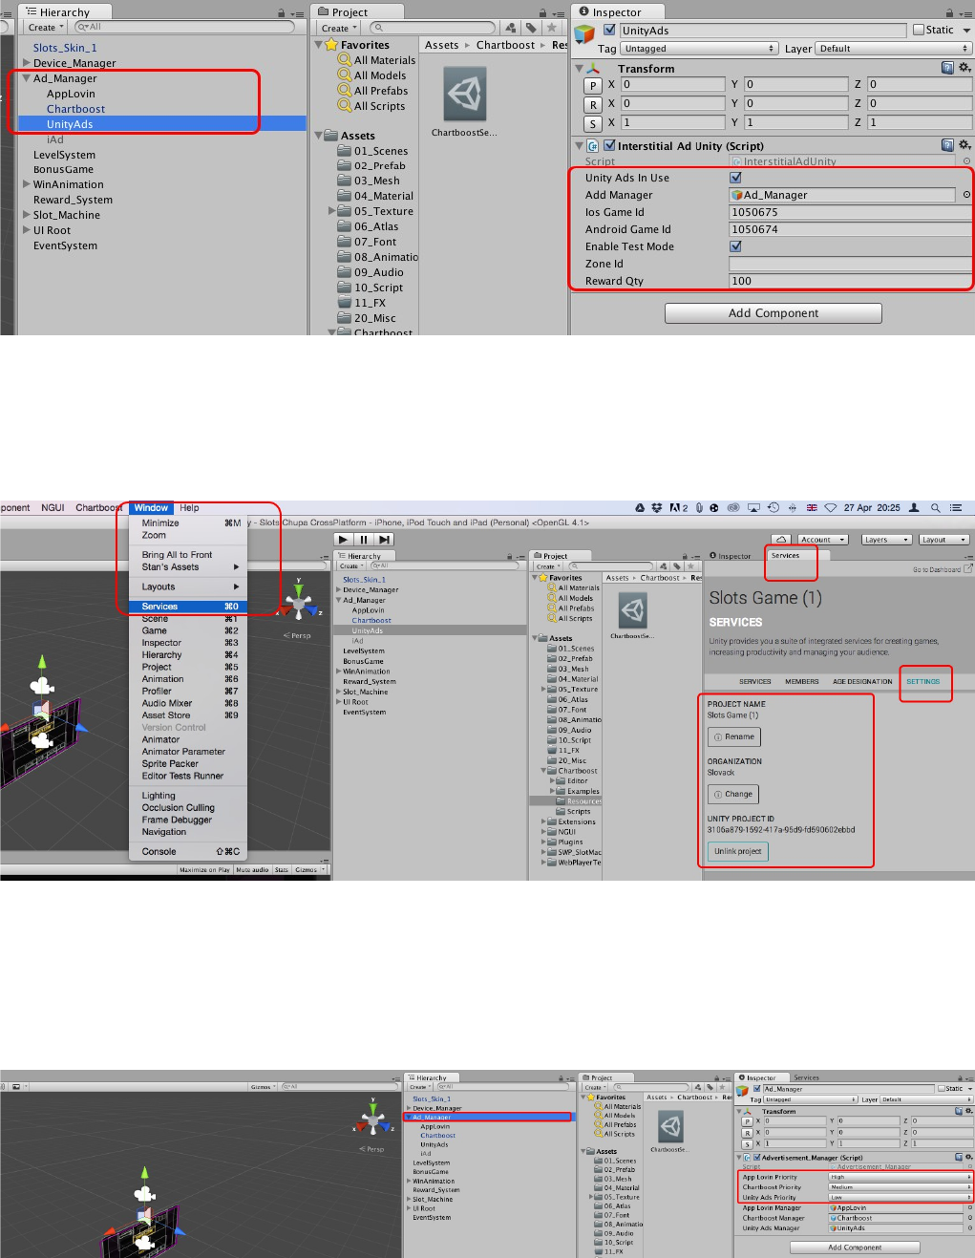Open App Lovin Priority dropdown set to High

[900, 1177]
